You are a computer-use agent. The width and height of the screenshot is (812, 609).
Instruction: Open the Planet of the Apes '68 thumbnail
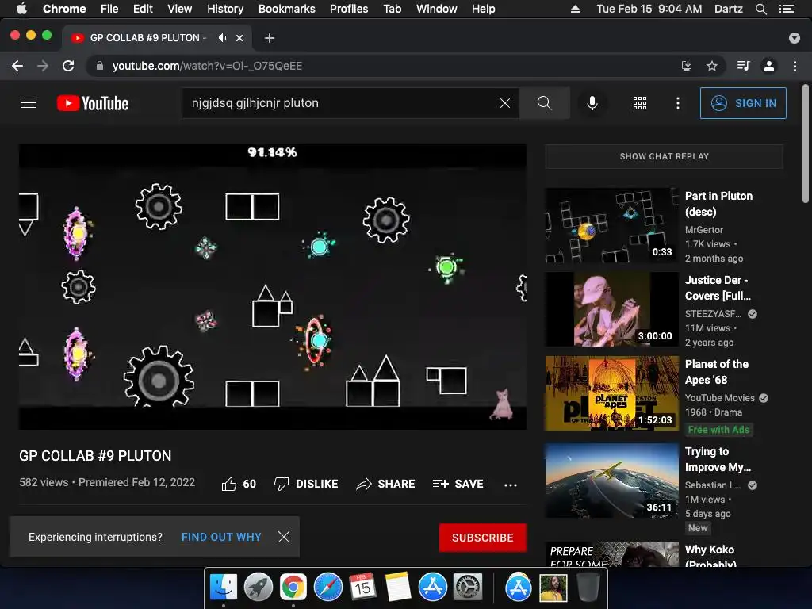click(611, 393)
